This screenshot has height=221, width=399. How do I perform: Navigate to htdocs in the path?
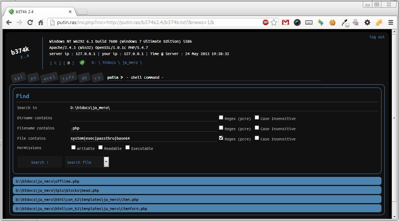pyautogui.click(x=109, y=62)
